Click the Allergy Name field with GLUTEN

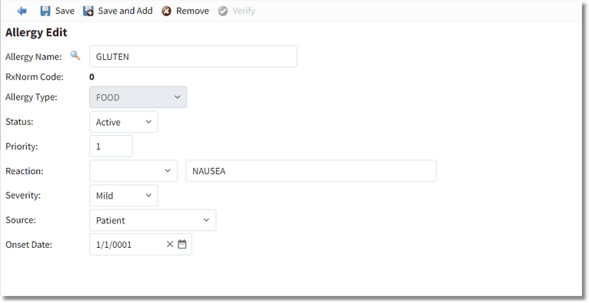coord(193,57)
